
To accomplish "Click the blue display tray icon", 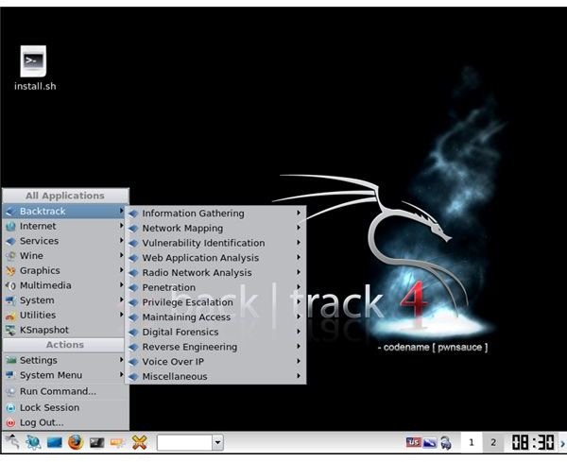I will [x=430, y=442].
